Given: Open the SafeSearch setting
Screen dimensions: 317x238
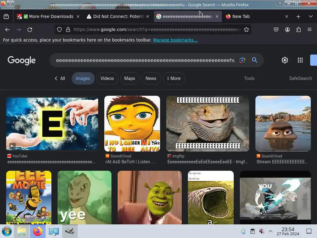Looking at the screenshot, I should 300,78.
